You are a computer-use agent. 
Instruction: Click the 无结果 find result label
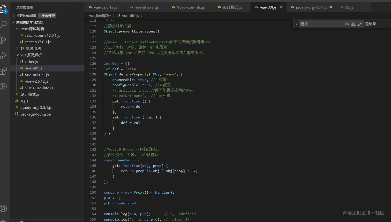(x=370, y=24)
